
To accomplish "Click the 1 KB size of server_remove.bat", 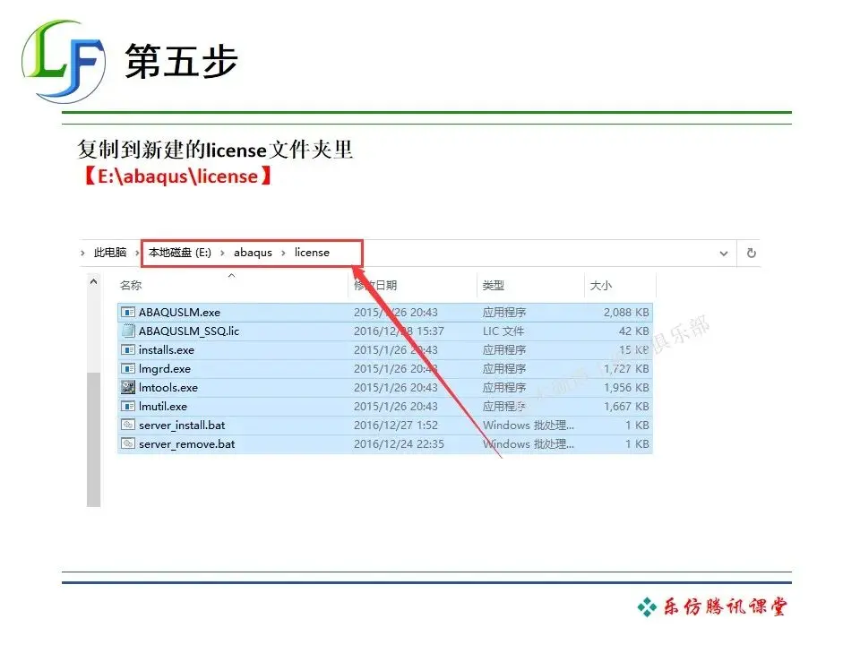I will [x=637, y=443].
